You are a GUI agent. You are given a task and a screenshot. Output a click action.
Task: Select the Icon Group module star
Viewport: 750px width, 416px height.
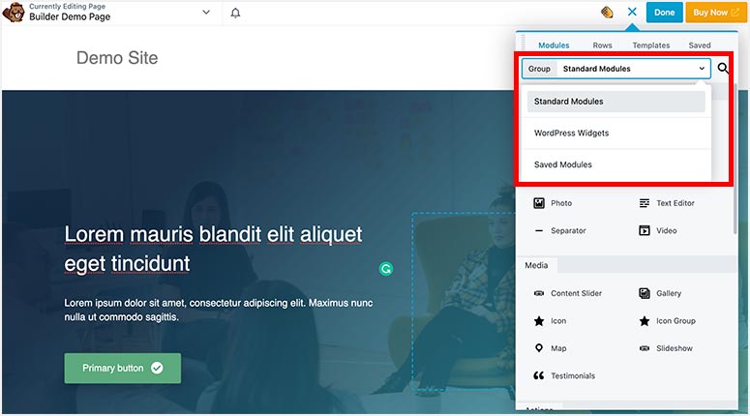tap(645, 321)
